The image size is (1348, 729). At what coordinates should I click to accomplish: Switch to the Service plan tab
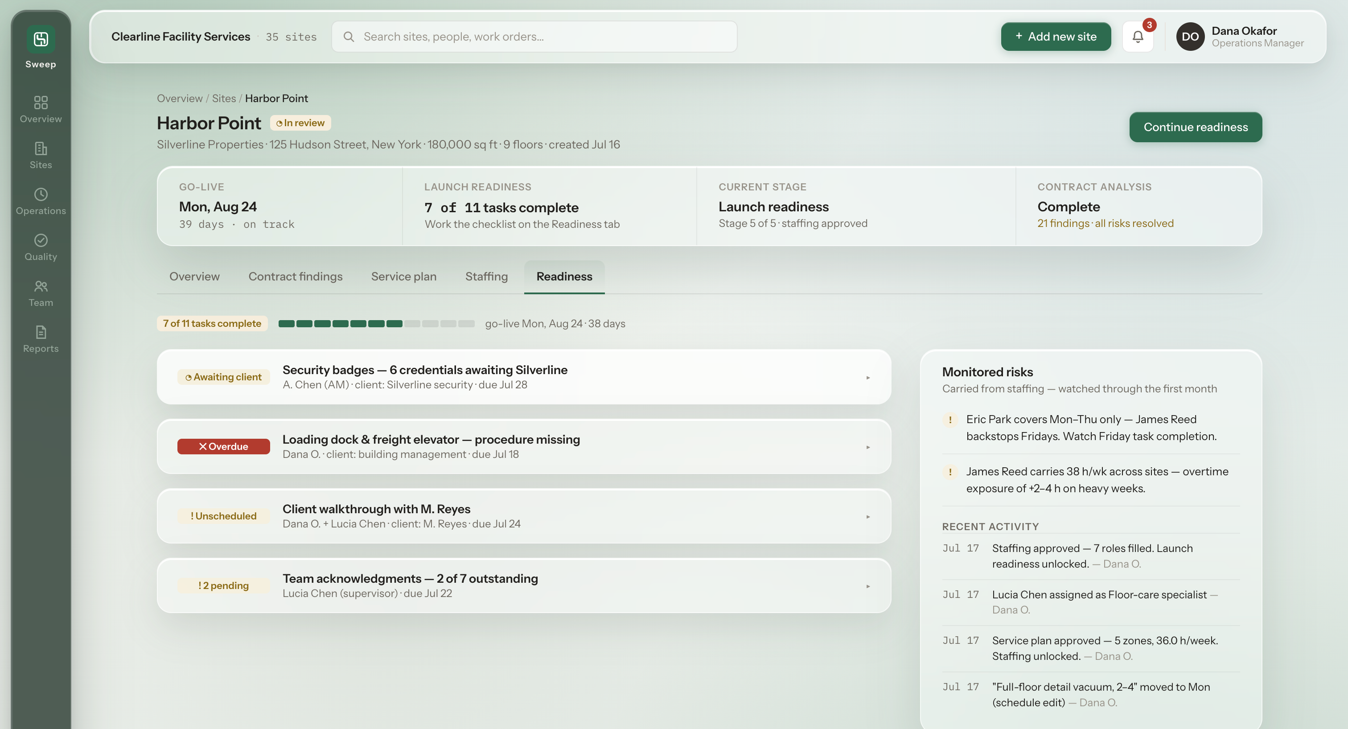(403, 276)
